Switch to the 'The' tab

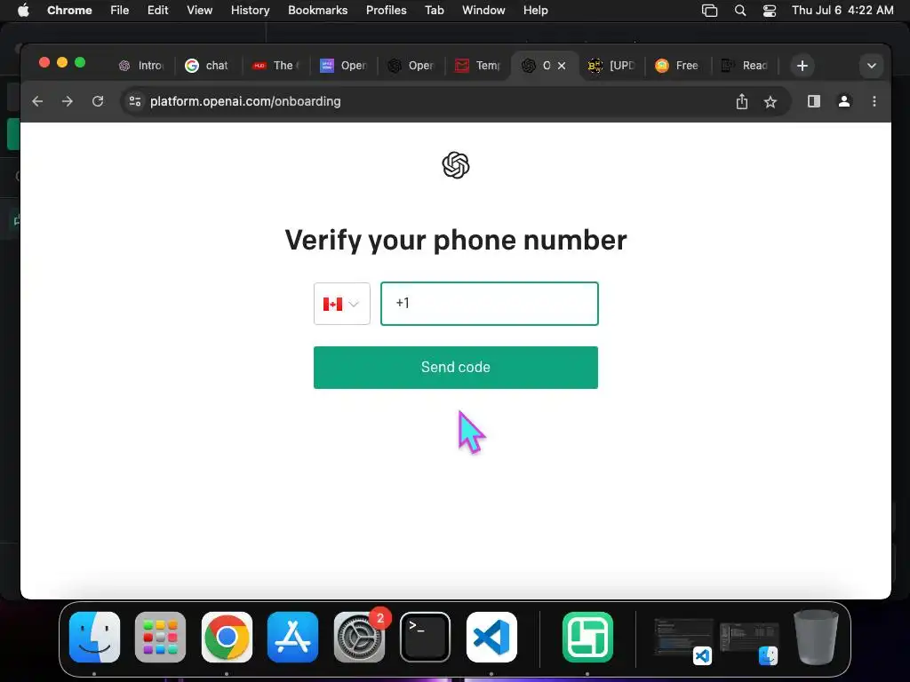click(x=275, y=66)
